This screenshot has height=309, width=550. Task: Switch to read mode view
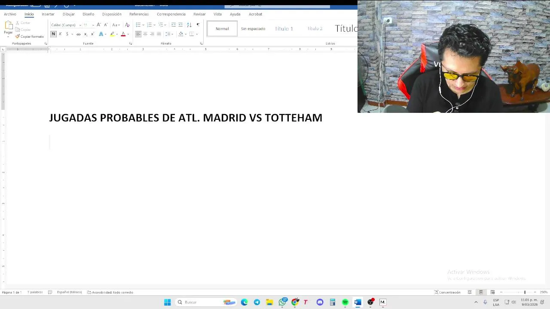pyautogui.click(x=470, y=292)
